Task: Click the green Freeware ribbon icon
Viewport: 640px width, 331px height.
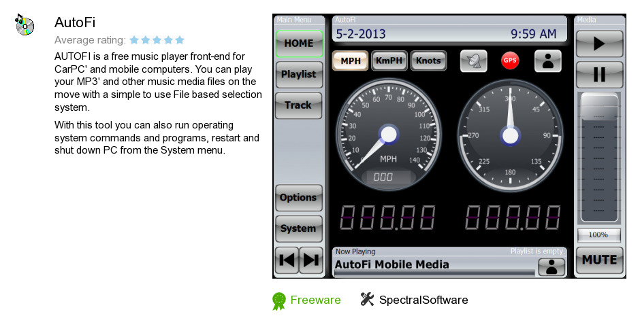Action: [x=279, y=301]
